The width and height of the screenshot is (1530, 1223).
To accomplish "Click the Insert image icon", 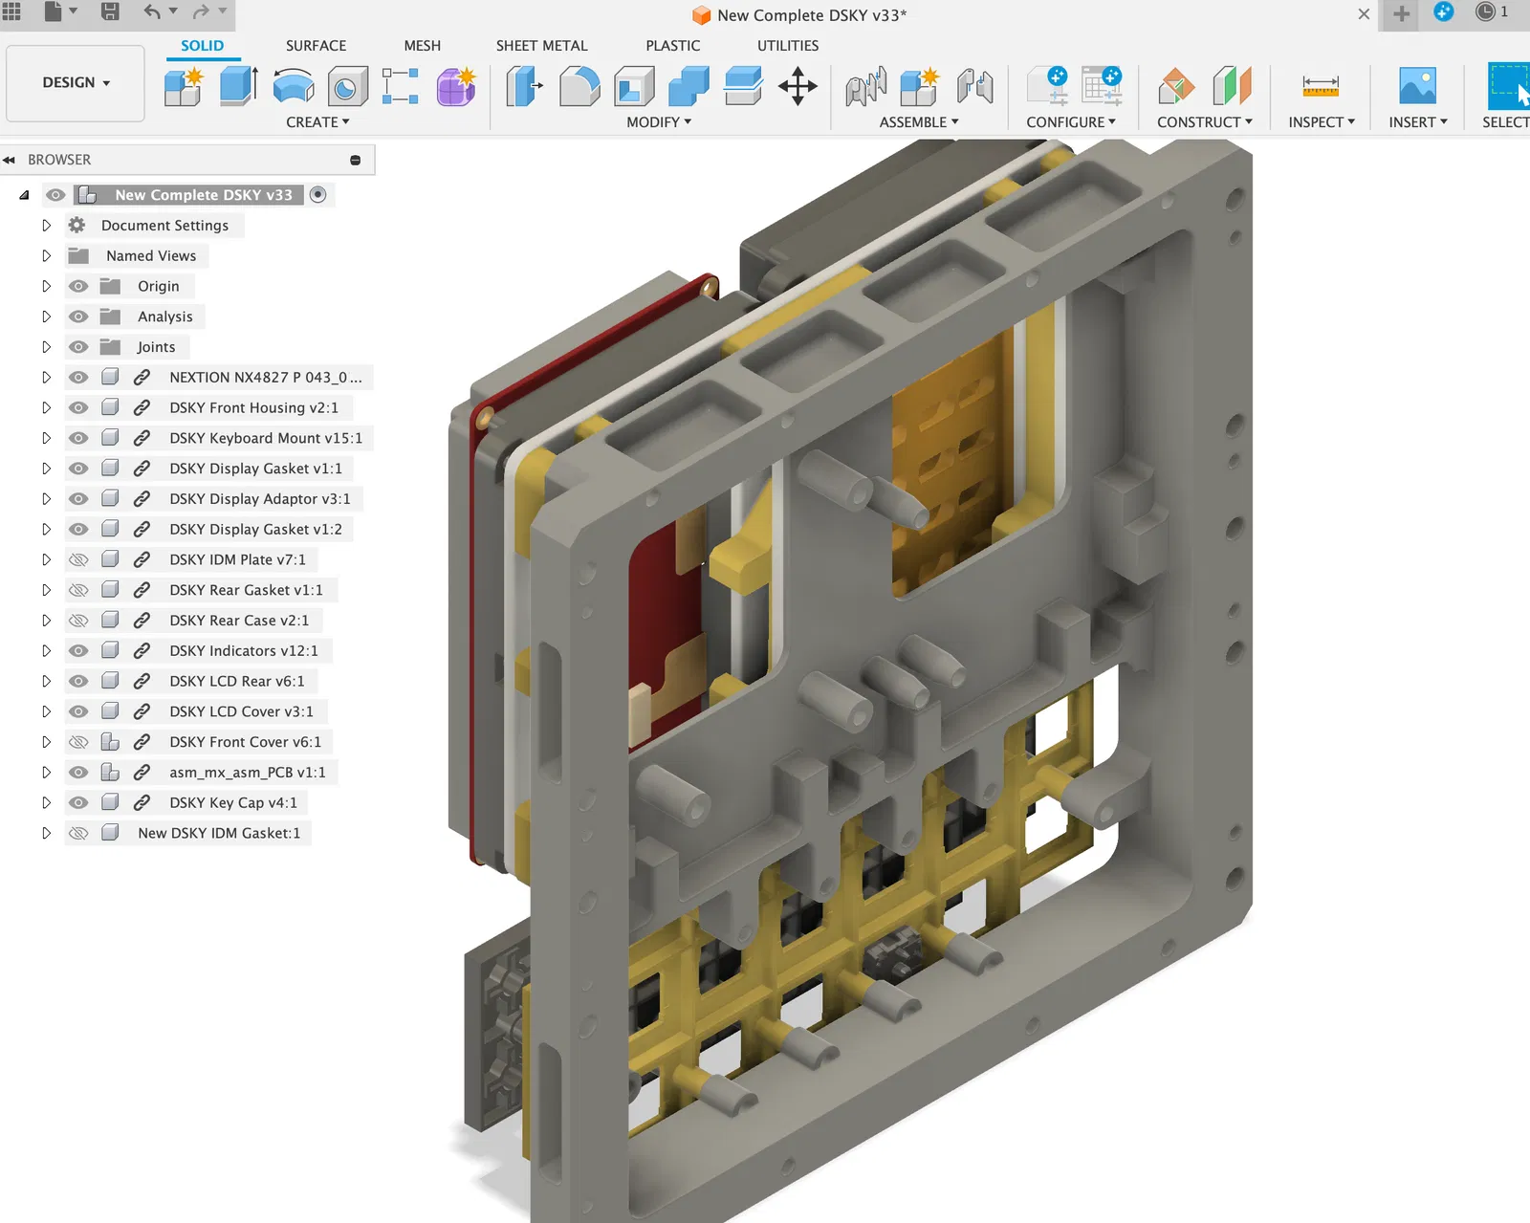I will (1417, 86).
